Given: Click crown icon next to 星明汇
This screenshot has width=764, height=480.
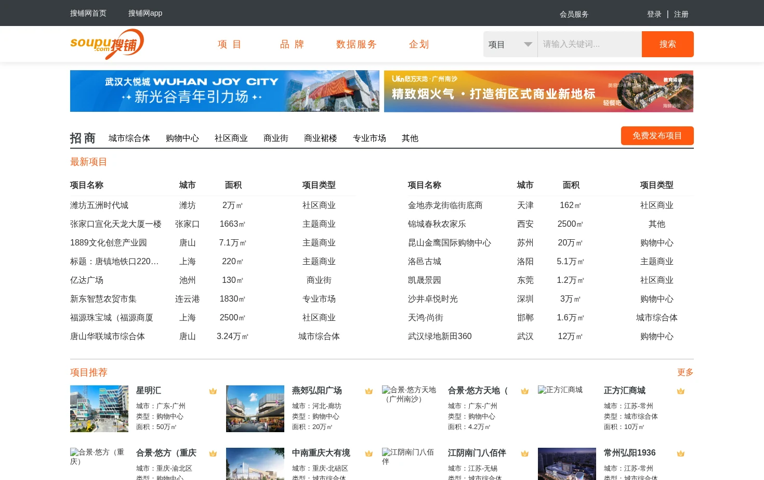Looking at the screenshot, I should pos(213,391).
